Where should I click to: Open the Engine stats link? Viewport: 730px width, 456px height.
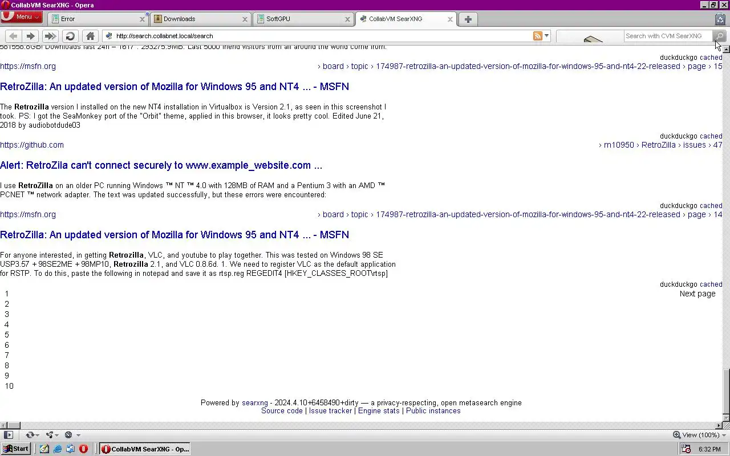[379, 410]
